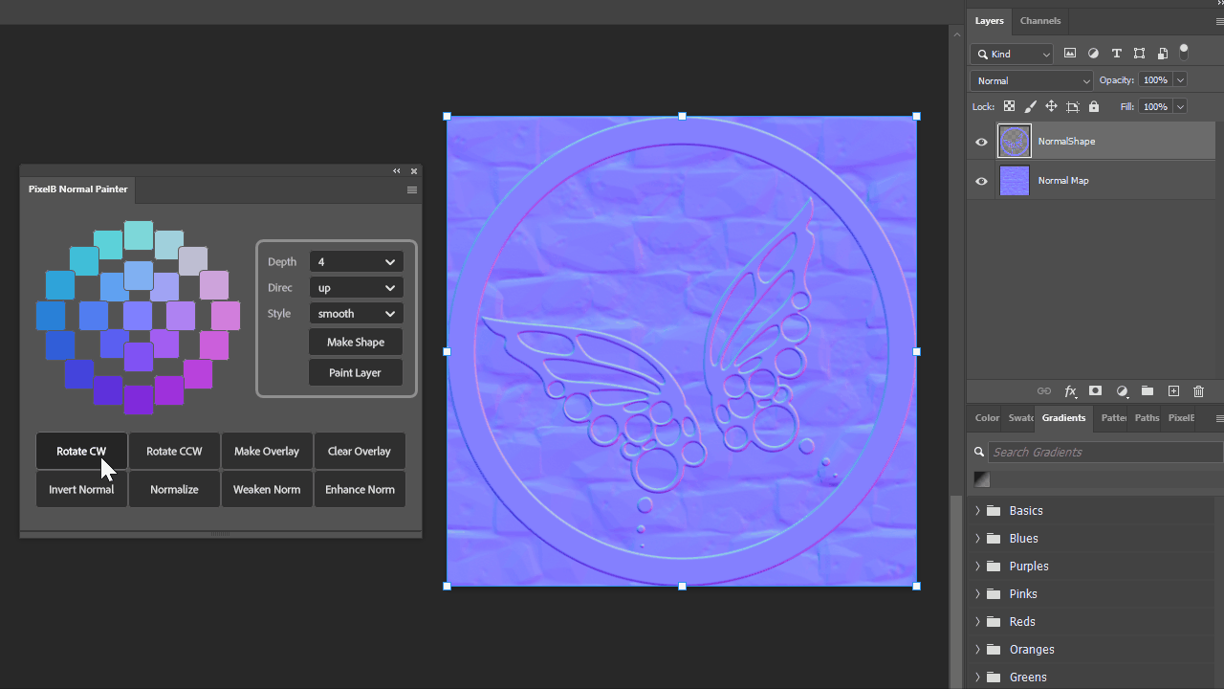Pick the top cyan swatch on normal wheel
This screenshot has width=1224, height=689.
(139, 235)
